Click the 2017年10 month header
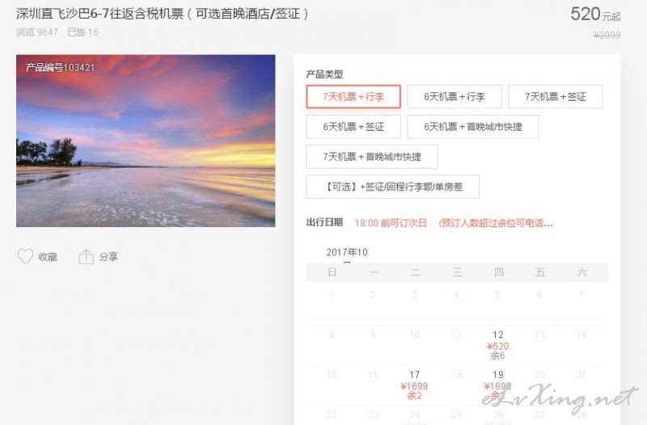Viewport: 647px width, 425px height. (x=347, y=252)
